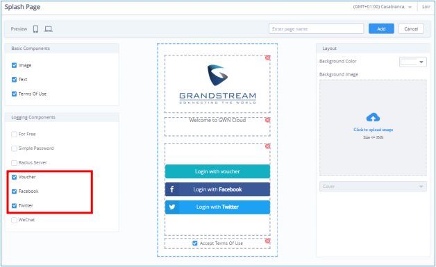Click the cloud upload image icon
The image size is (436, 267).
coord(373,117)
